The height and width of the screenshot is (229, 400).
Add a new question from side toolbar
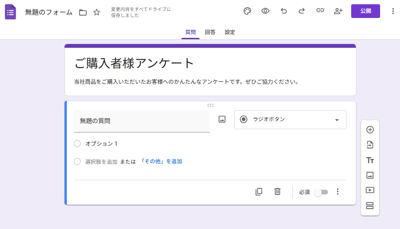(x=370, y=130)
